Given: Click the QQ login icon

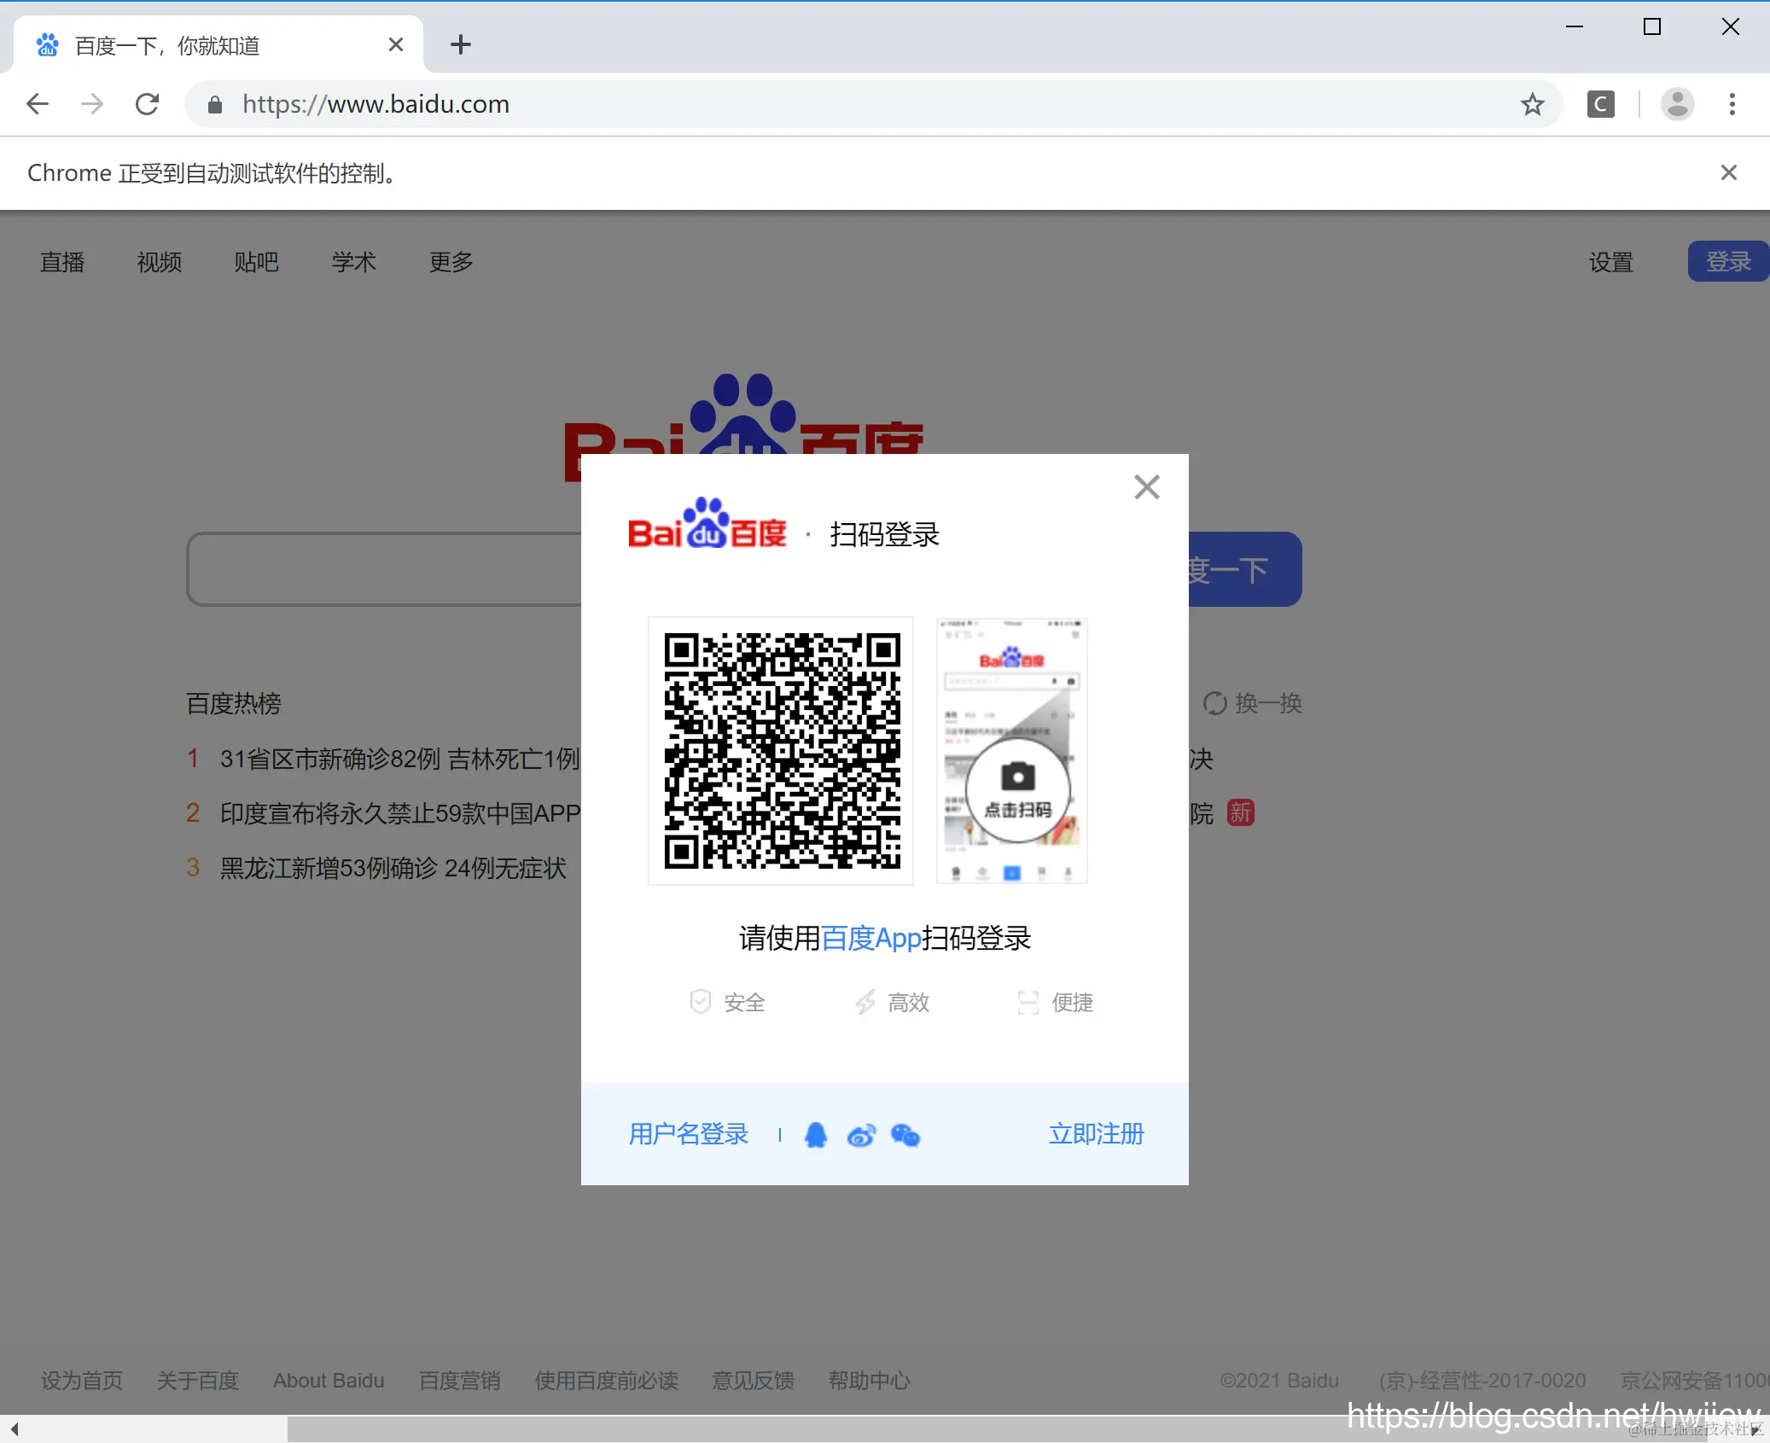Looking at the screenshot, I should tap(815, 1135).
